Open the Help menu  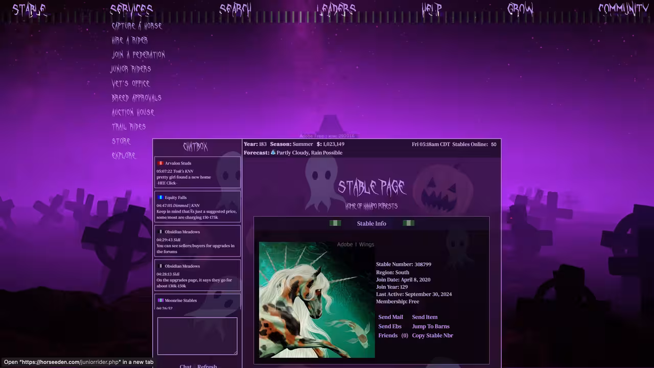point(432,10)
